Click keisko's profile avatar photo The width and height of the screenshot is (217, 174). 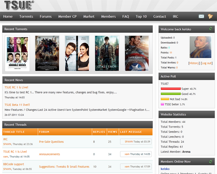[200, 47]
